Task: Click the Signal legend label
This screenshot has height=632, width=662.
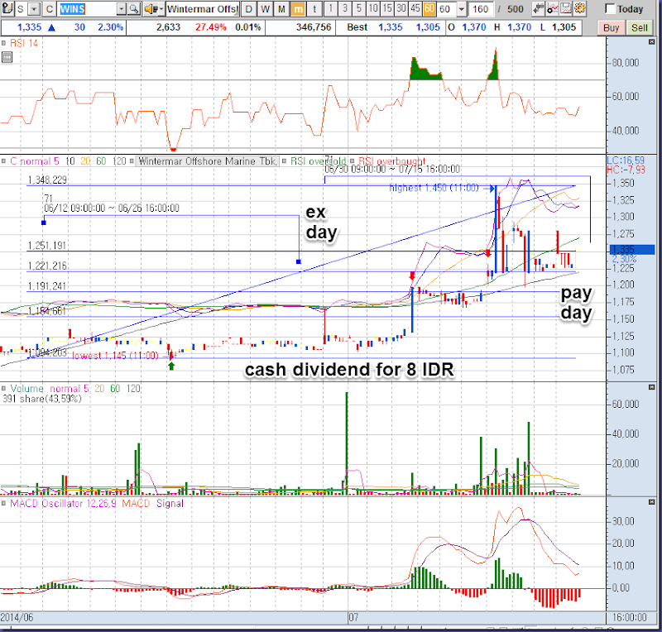Action: point(170,503)
